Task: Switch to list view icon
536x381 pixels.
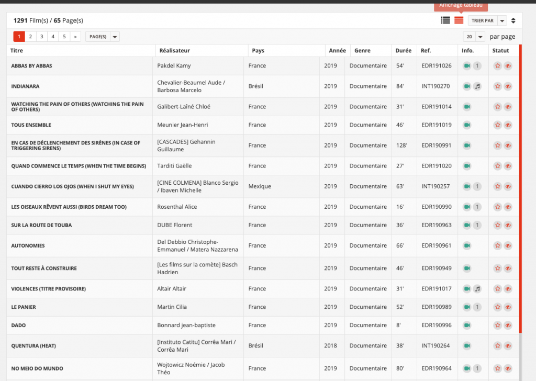Action: coord(445,20)
